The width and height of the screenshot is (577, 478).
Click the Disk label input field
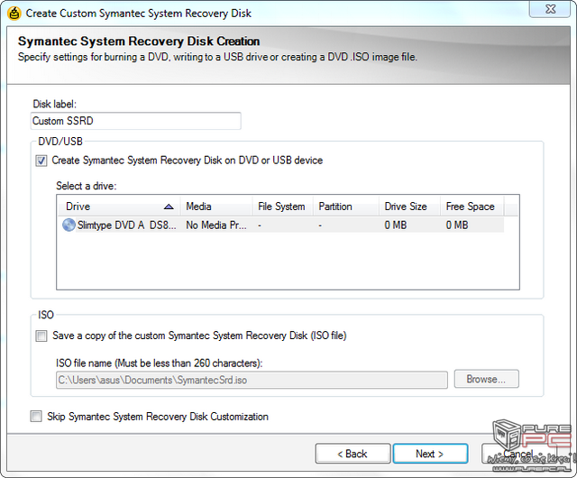[136, 121]
